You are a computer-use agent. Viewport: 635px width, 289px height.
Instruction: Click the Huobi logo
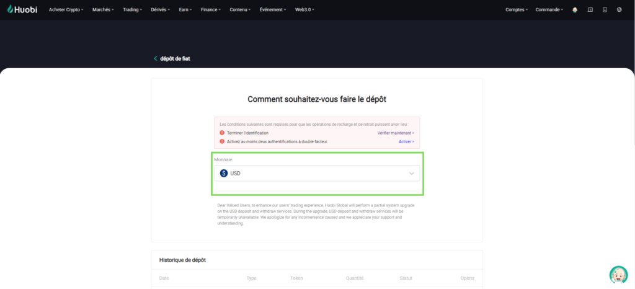click(22, 9)
